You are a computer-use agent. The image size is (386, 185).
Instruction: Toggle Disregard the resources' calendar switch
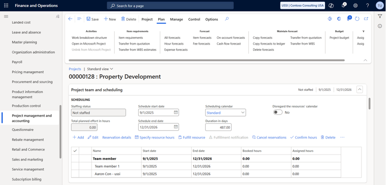[x=278, y=112]
